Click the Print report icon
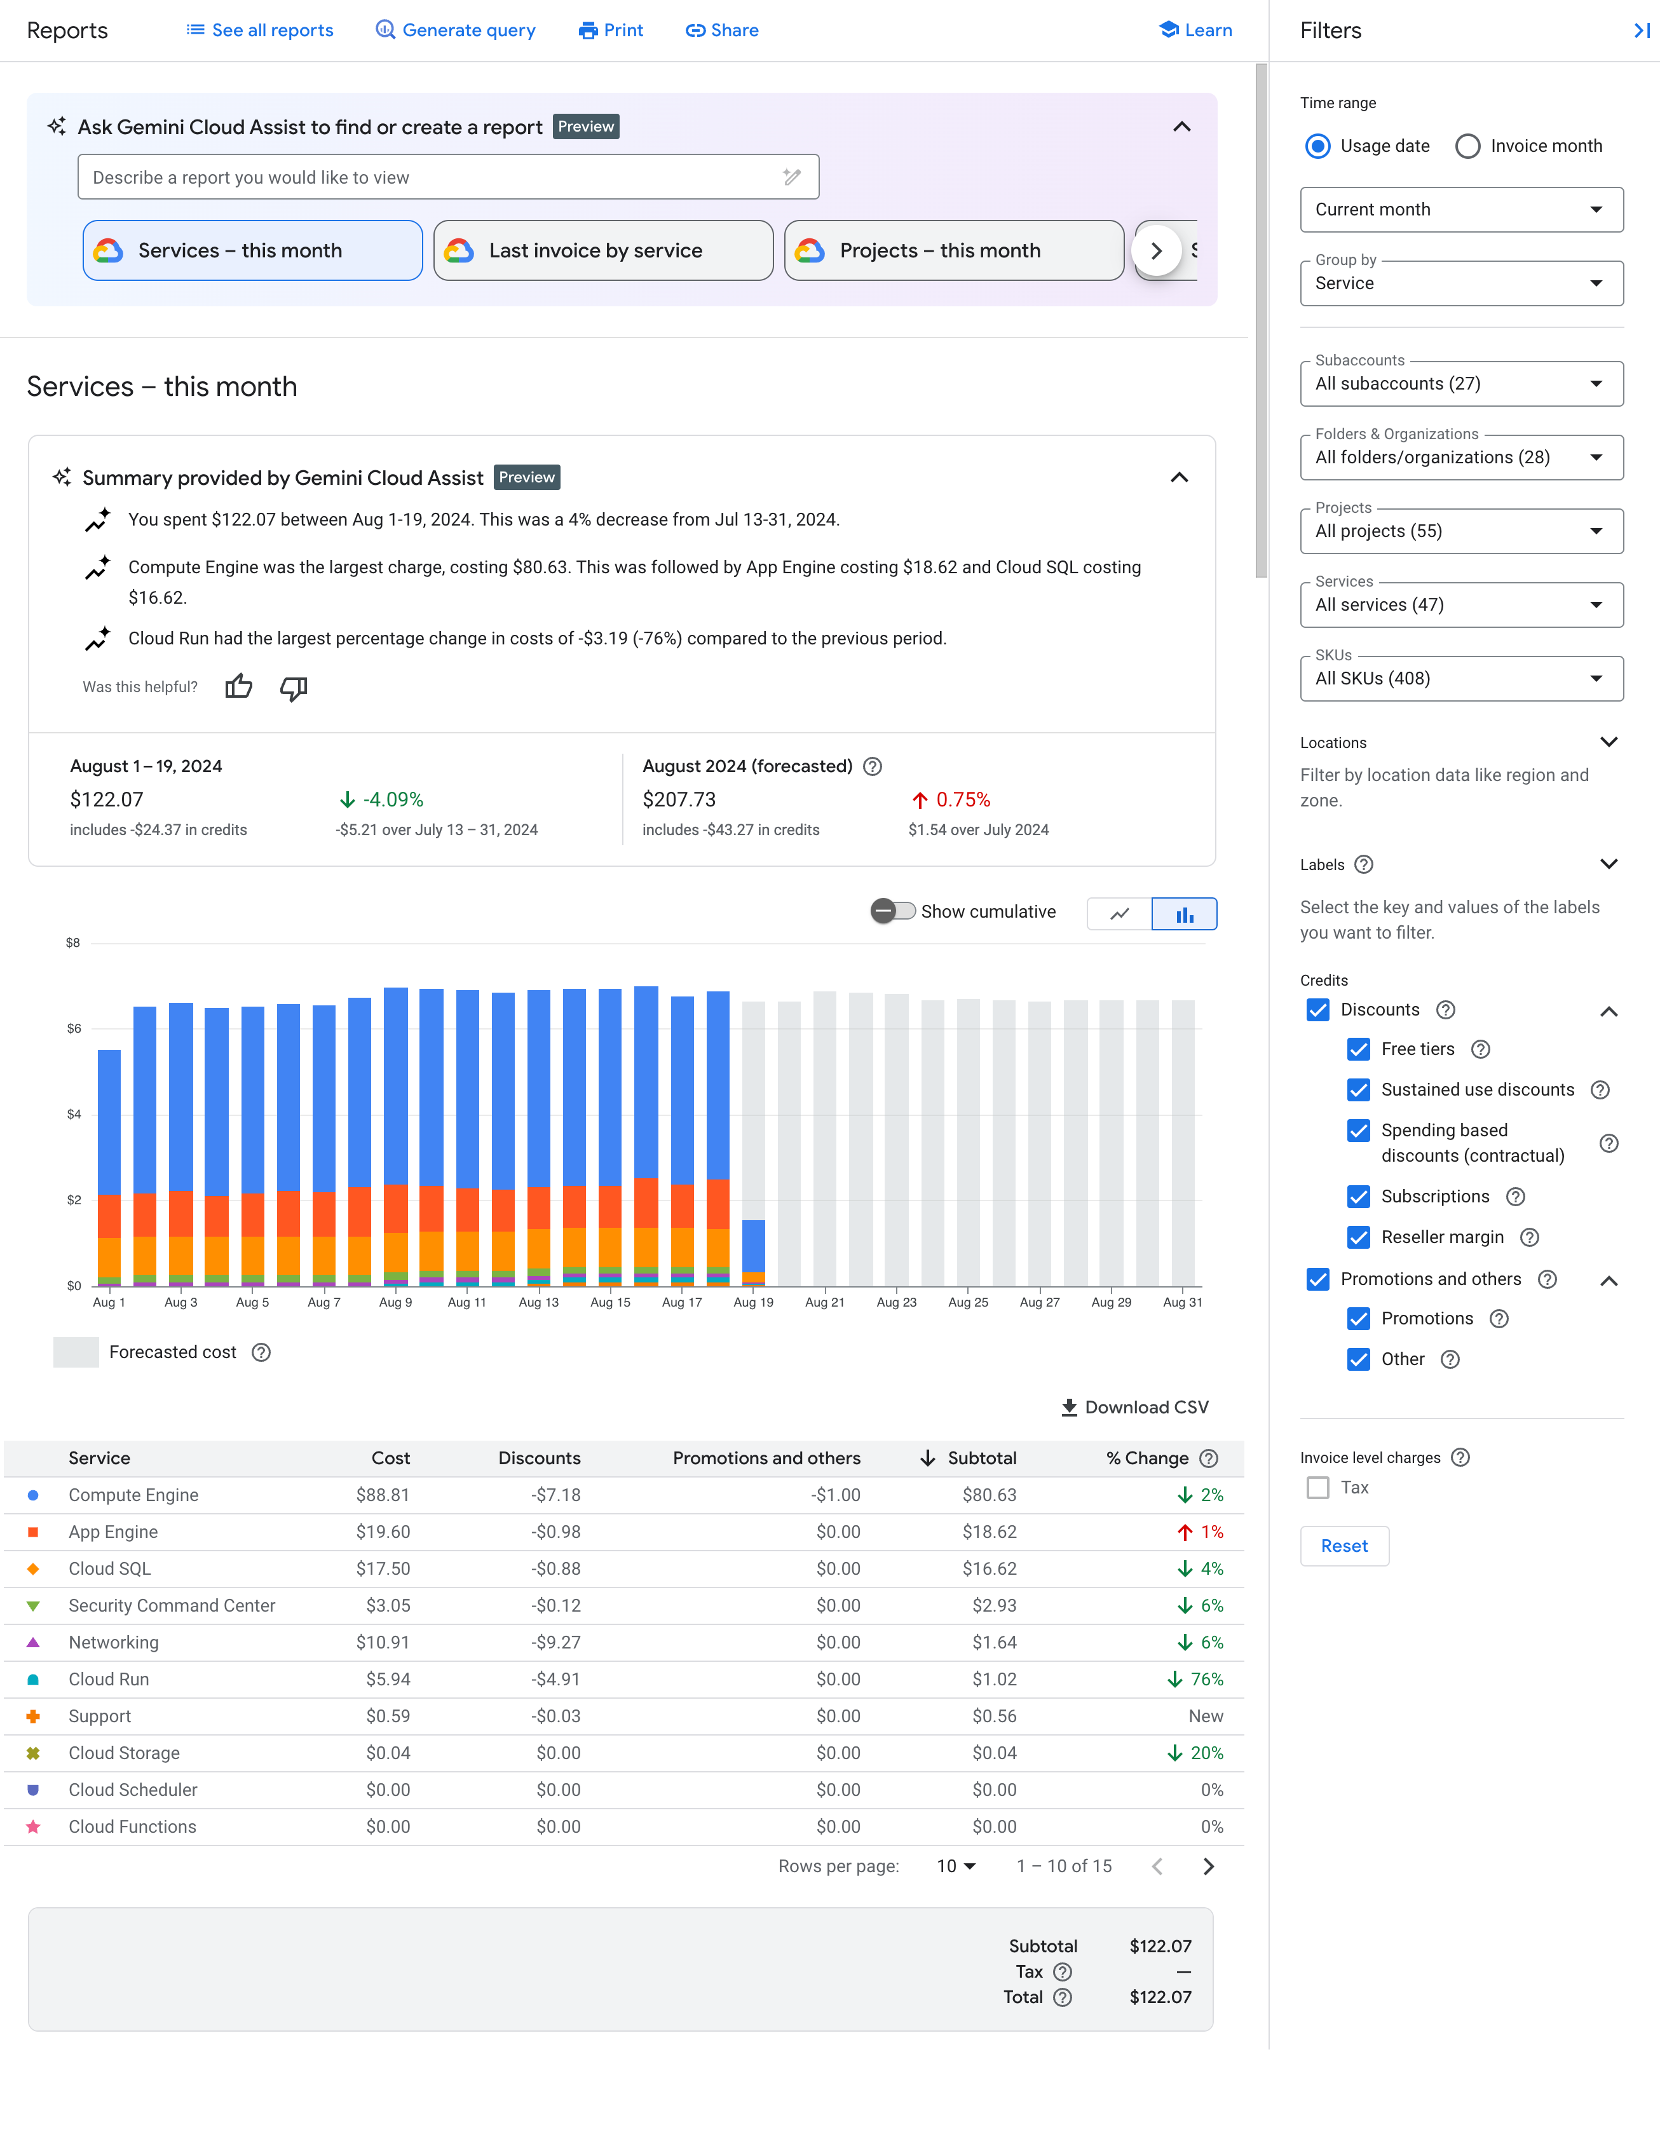 point(609,30)
